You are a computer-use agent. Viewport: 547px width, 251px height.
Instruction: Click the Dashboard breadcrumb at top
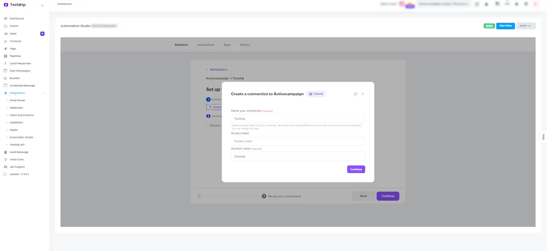point(65,4)
